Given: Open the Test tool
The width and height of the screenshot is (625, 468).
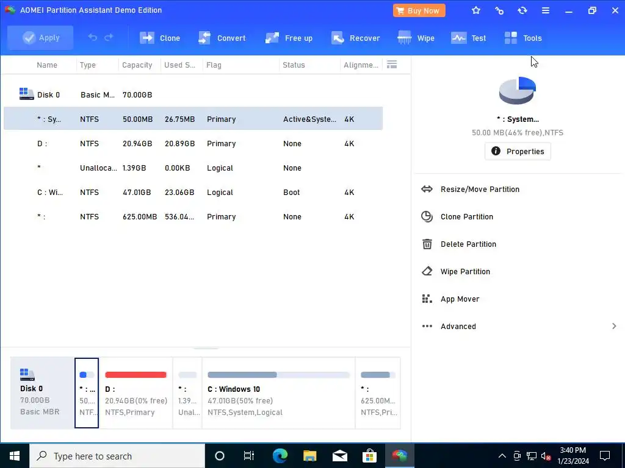Looking at the screenshot, I should pos(468,38).
